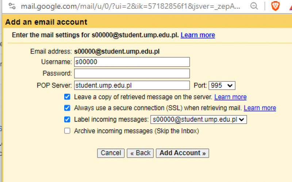Go to previous step with « Back button
Viewport: 292px width, 182px height.
coord(140,153)
